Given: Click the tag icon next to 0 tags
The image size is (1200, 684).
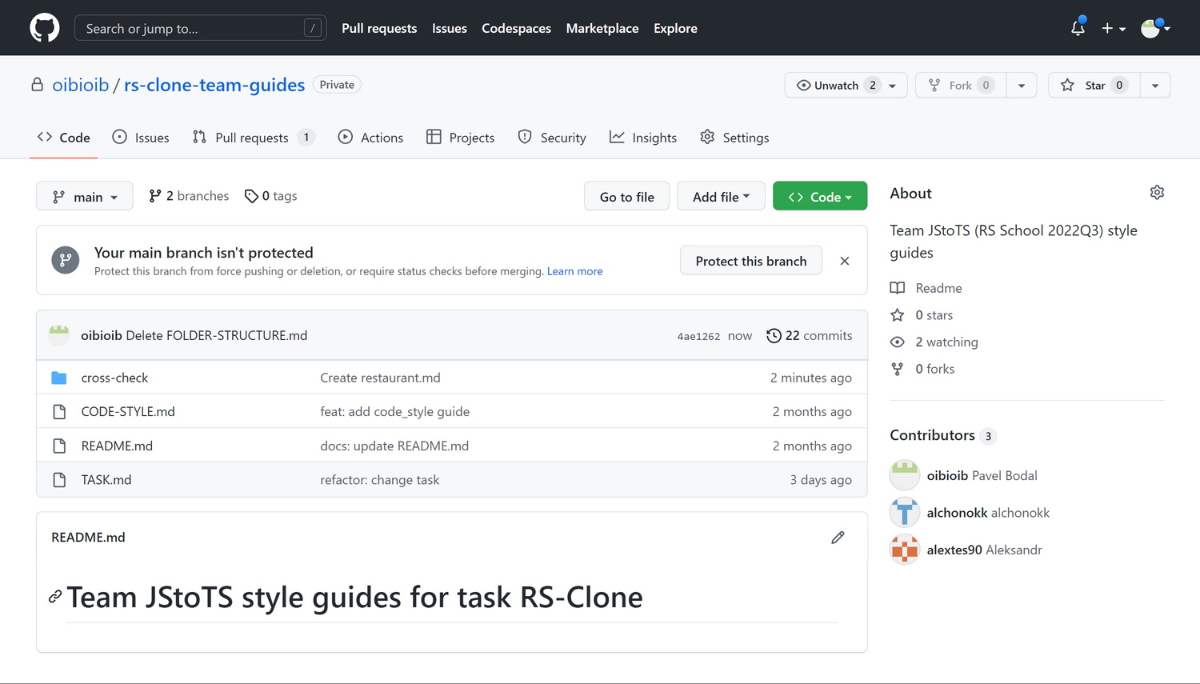Looking at the screenshot, I should pos(251,196).
